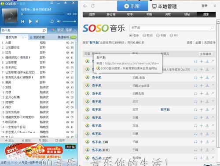
Task: Adjust the volume slider
Action: coord(69,21)
